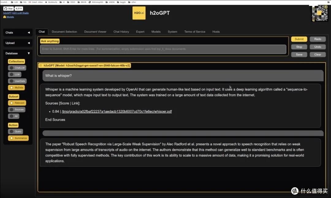Click the QR code thumbnail top right
Screen dimensions: 331x198
click(319, 13)
